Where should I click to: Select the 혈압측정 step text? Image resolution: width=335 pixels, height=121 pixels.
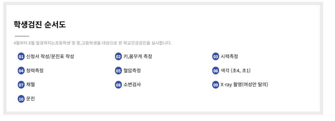(132, 71)
